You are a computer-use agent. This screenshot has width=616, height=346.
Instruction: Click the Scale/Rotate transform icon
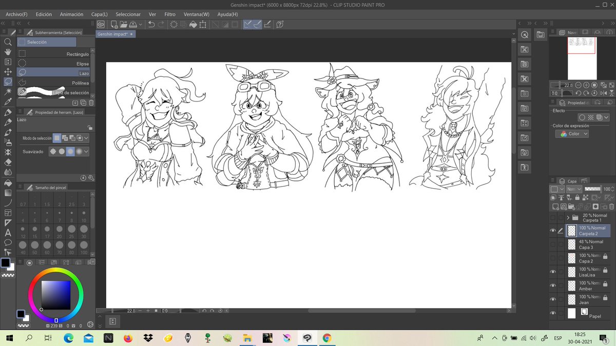coord(203,24)
